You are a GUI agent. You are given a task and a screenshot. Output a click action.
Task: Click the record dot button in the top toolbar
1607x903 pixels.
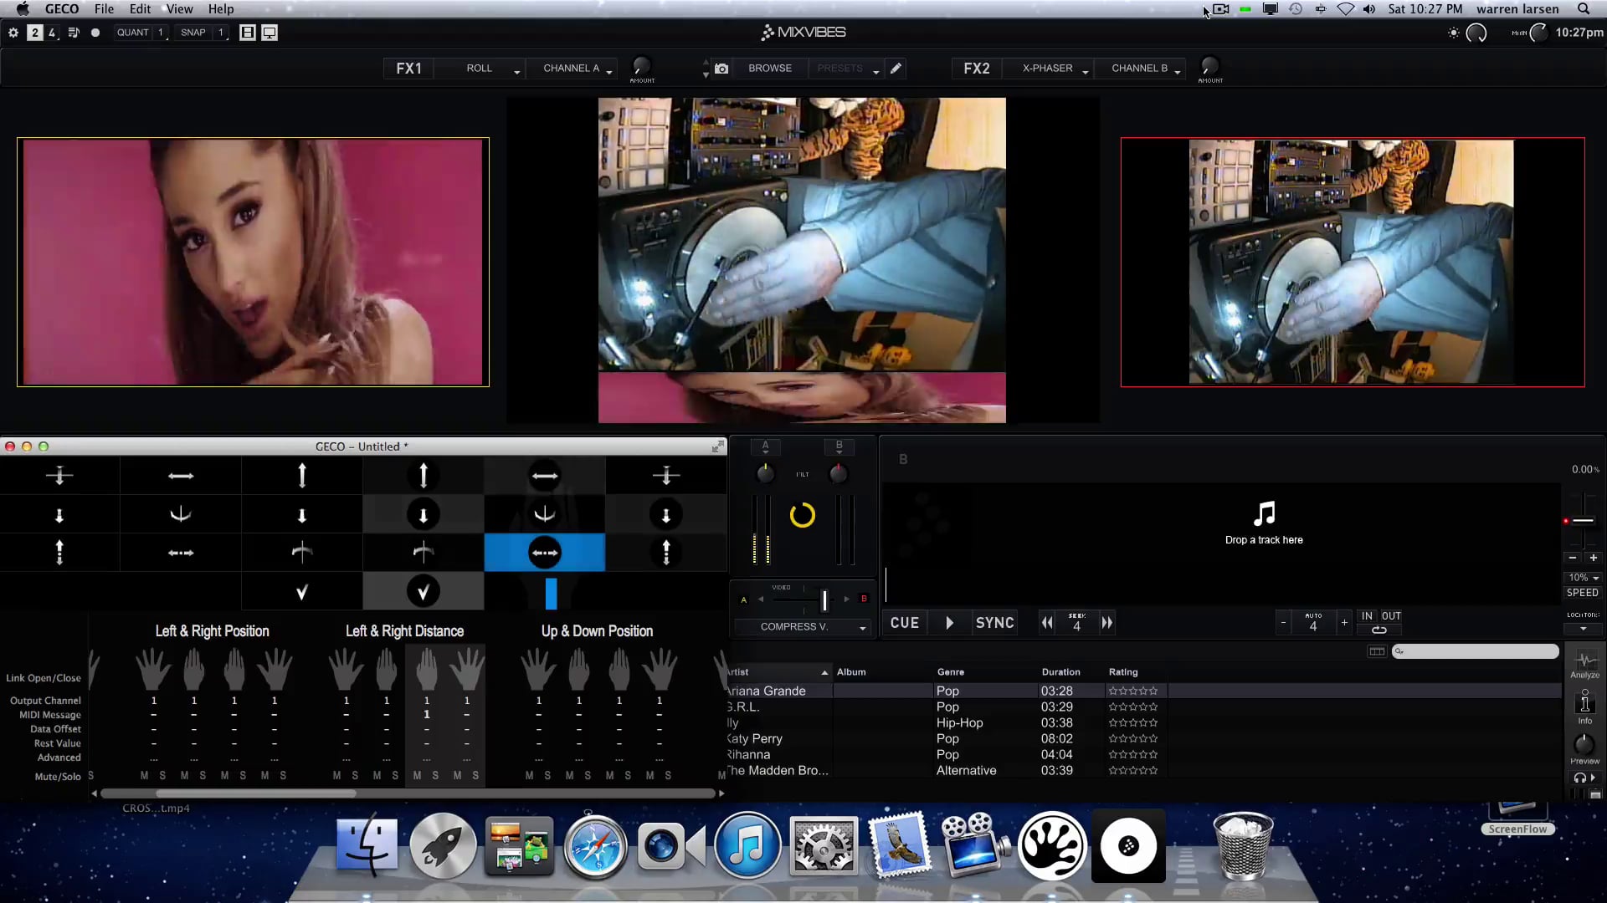[x=95, y=33]
